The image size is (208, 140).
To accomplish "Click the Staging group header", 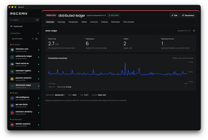I will (15, 93).
